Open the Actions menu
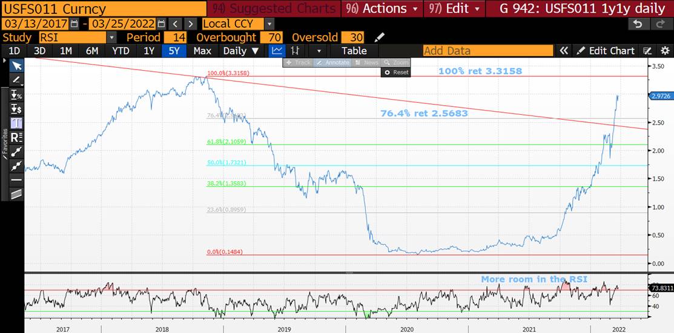 (381, 8)
